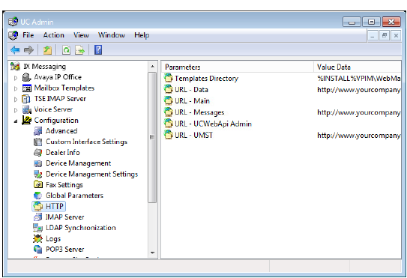This screenshot has width=407, height=278.
Task: Sort by the Value Data column header
Action: 358,67
